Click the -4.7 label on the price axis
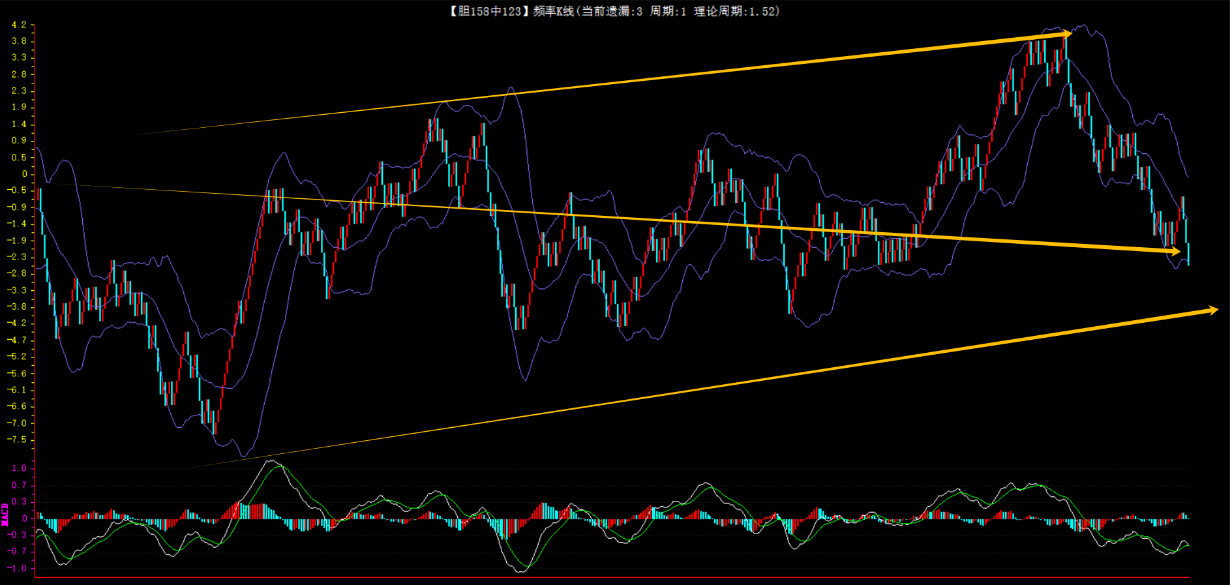 (17, 340)
